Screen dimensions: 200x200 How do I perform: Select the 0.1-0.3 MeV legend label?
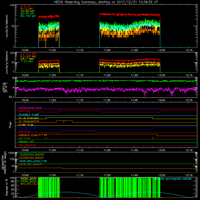click(x=28, y=54)
